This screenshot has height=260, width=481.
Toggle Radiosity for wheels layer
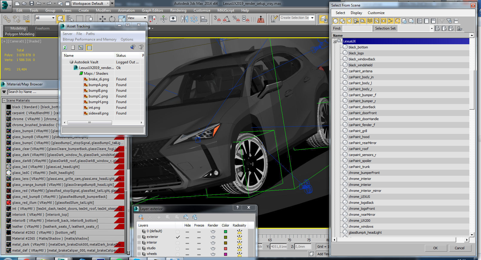pos(239,254)
